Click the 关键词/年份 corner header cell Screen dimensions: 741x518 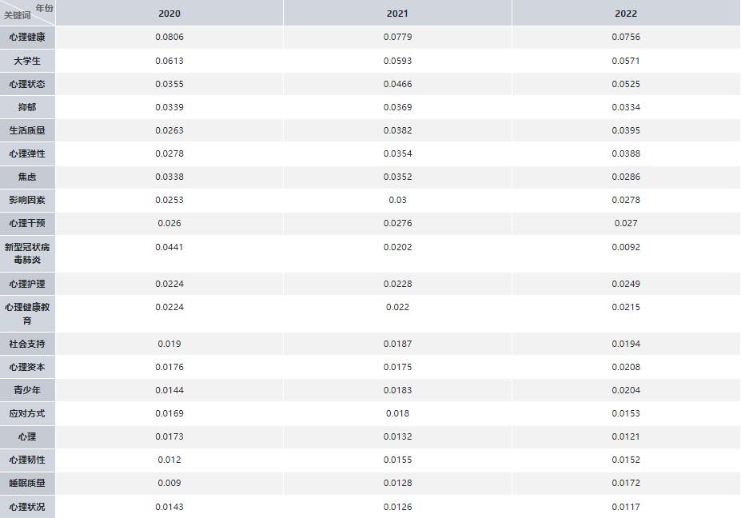click(x=27, y=12)
